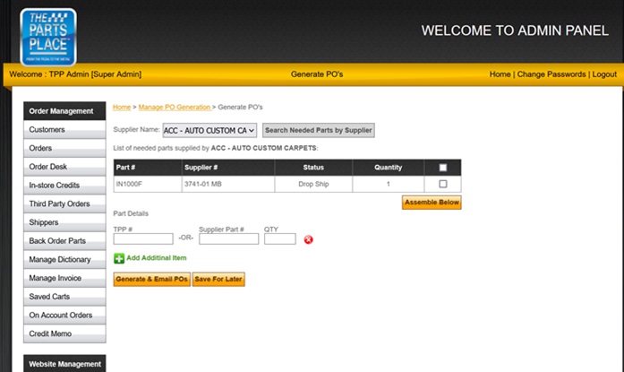Tick the checkbox for part IN1000F
624x372 pixels.
(442, 184)
